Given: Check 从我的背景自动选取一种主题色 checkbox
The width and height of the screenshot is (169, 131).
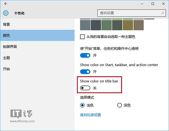Looking at the screenshot, I should click(x=83, y=37).
